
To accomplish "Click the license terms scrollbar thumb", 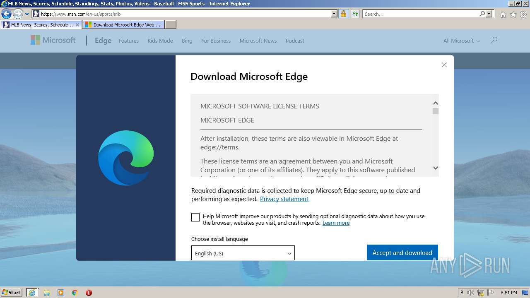I will 435,111.
